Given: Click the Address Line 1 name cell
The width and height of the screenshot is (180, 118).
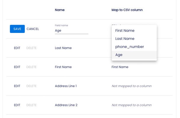Looking at the screenshot, I should 66,86.
